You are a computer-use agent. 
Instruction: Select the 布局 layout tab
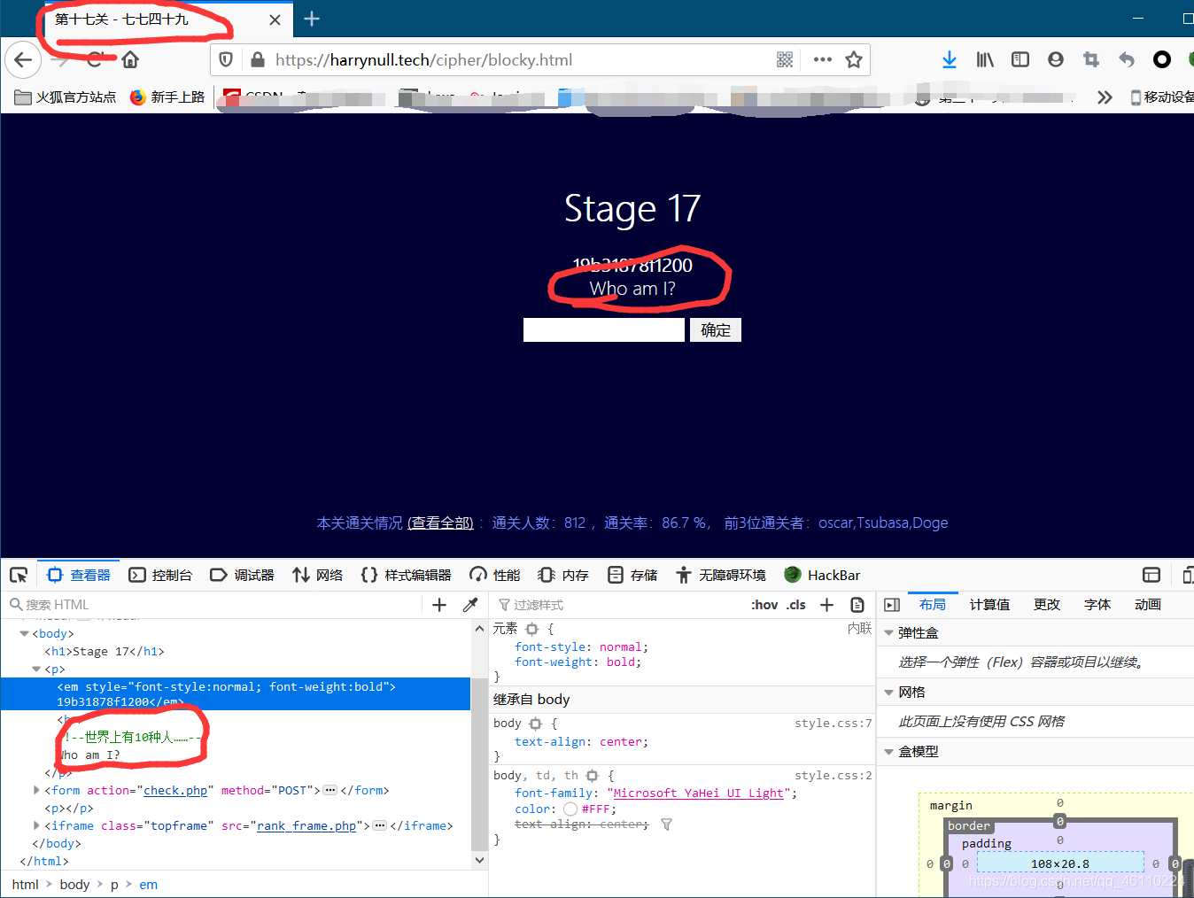933,604
